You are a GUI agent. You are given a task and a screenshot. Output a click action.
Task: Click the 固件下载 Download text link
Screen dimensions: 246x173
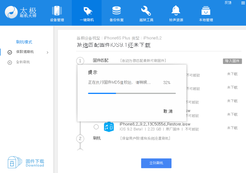35,163
